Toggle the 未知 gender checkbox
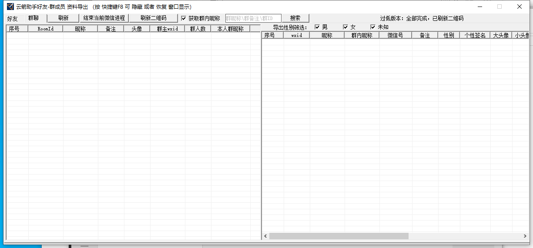This screenshot has width=533, height=248. click(373, 27)
